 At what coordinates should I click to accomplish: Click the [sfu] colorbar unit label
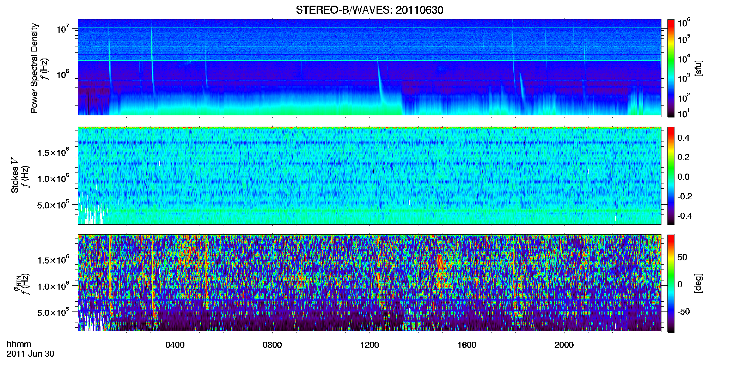[698, 68]
